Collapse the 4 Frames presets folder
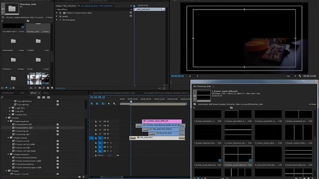This screenshot has height=179, width=319. 6,118
